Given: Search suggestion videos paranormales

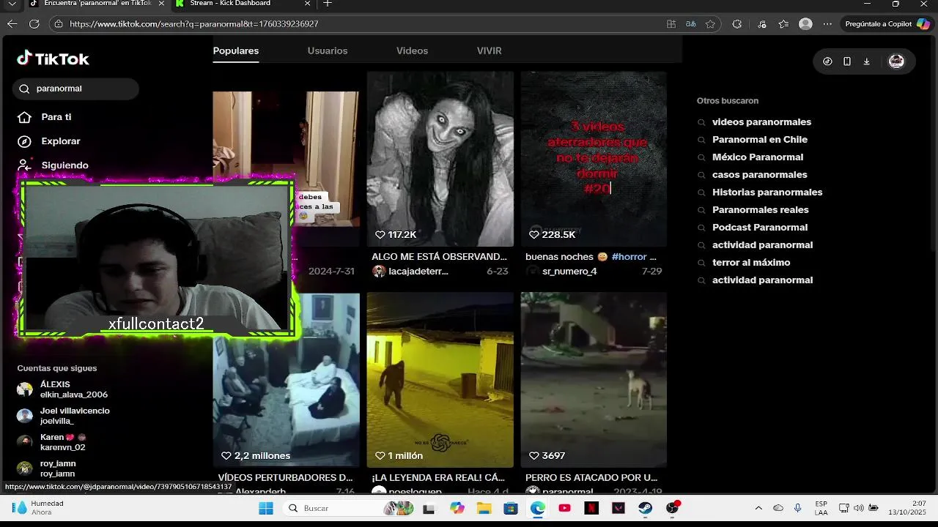Looking at the screenshot, I should 761,122.
